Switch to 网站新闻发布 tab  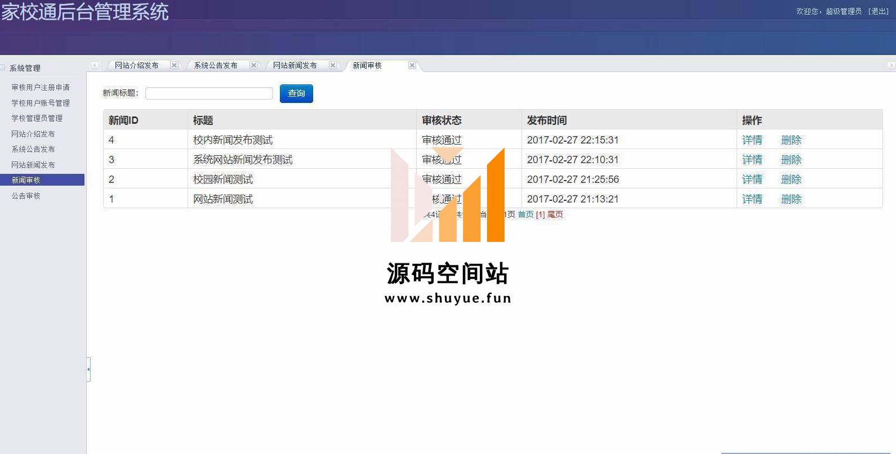pyautogui.click(x=295, y=65)
